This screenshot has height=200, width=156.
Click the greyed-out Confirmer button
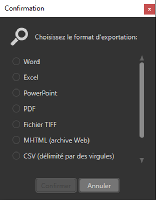tap(56, 186)
